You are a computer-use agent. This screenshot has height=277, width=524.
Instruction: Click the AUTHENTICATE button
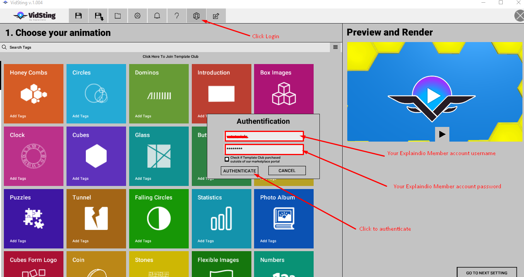pos(240,171)
